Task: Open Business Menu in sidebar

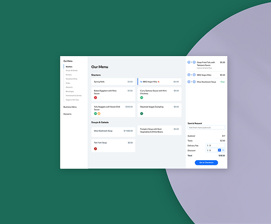Action: coord(70,107)
